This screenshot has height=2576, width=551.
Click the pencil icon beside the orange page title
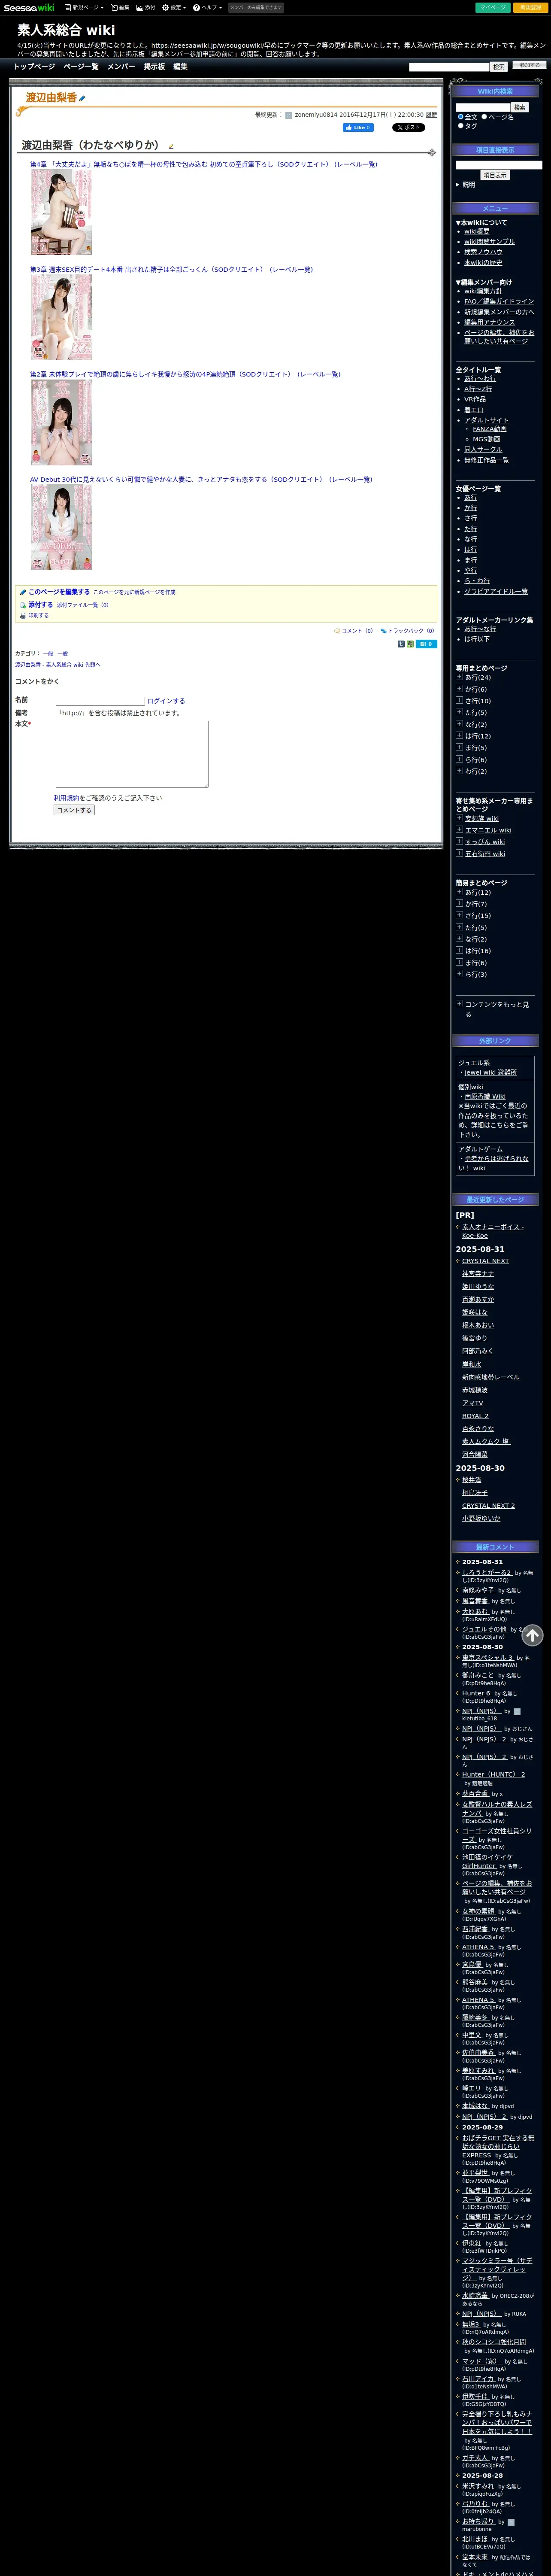[x=83, y=99]
